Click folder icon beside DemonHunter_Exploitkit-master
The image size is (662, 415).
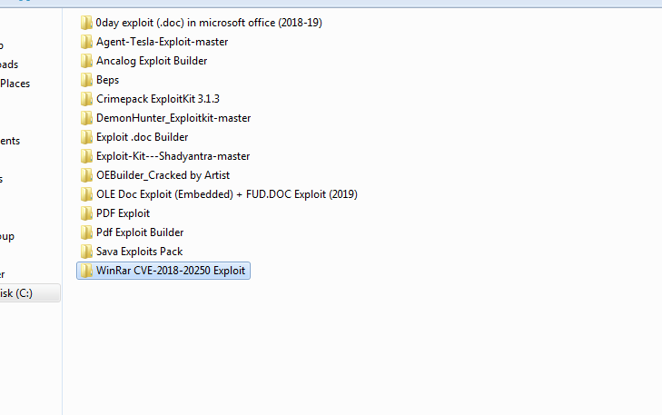pyautogui.click(x=86, y=118)
